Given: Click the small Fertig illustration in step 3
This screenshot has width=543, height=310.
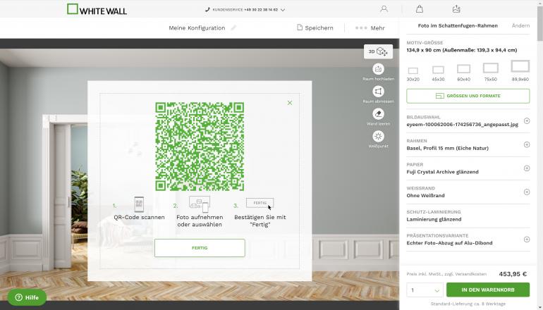Looking at the screenshot, I should pyautogui.click(x=260, y=203).
